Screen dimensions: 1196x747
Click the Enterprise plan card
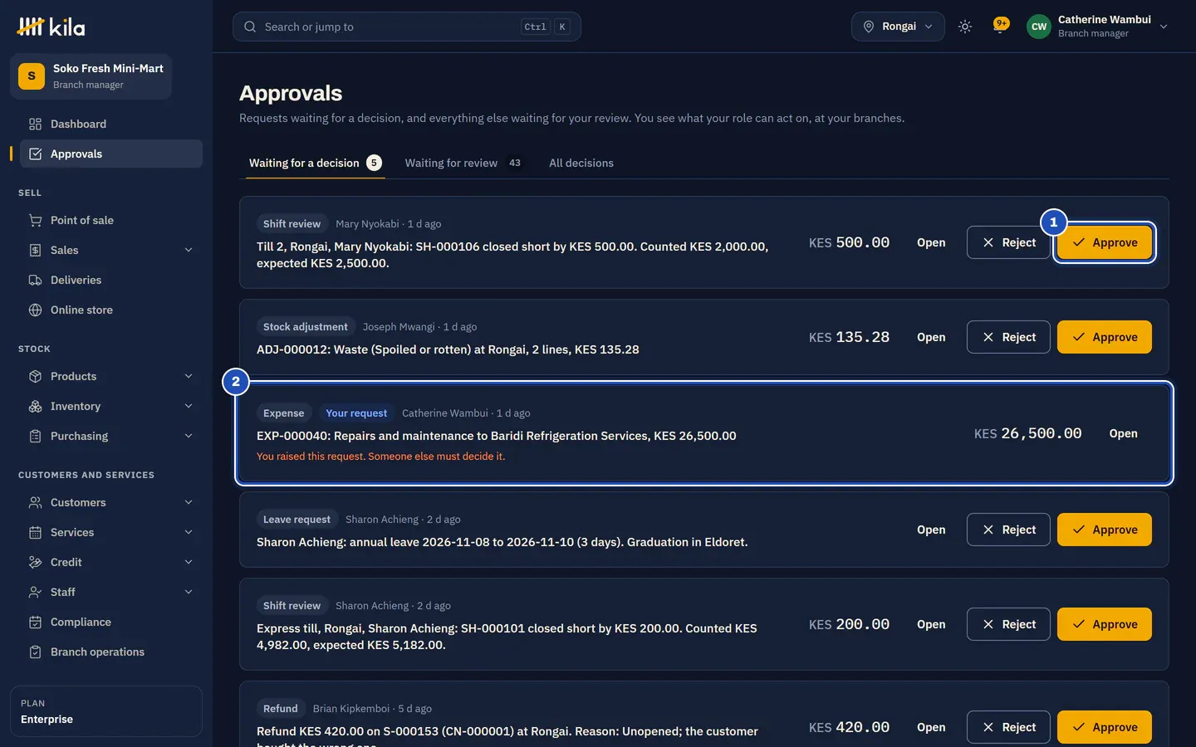coord(106,711)
